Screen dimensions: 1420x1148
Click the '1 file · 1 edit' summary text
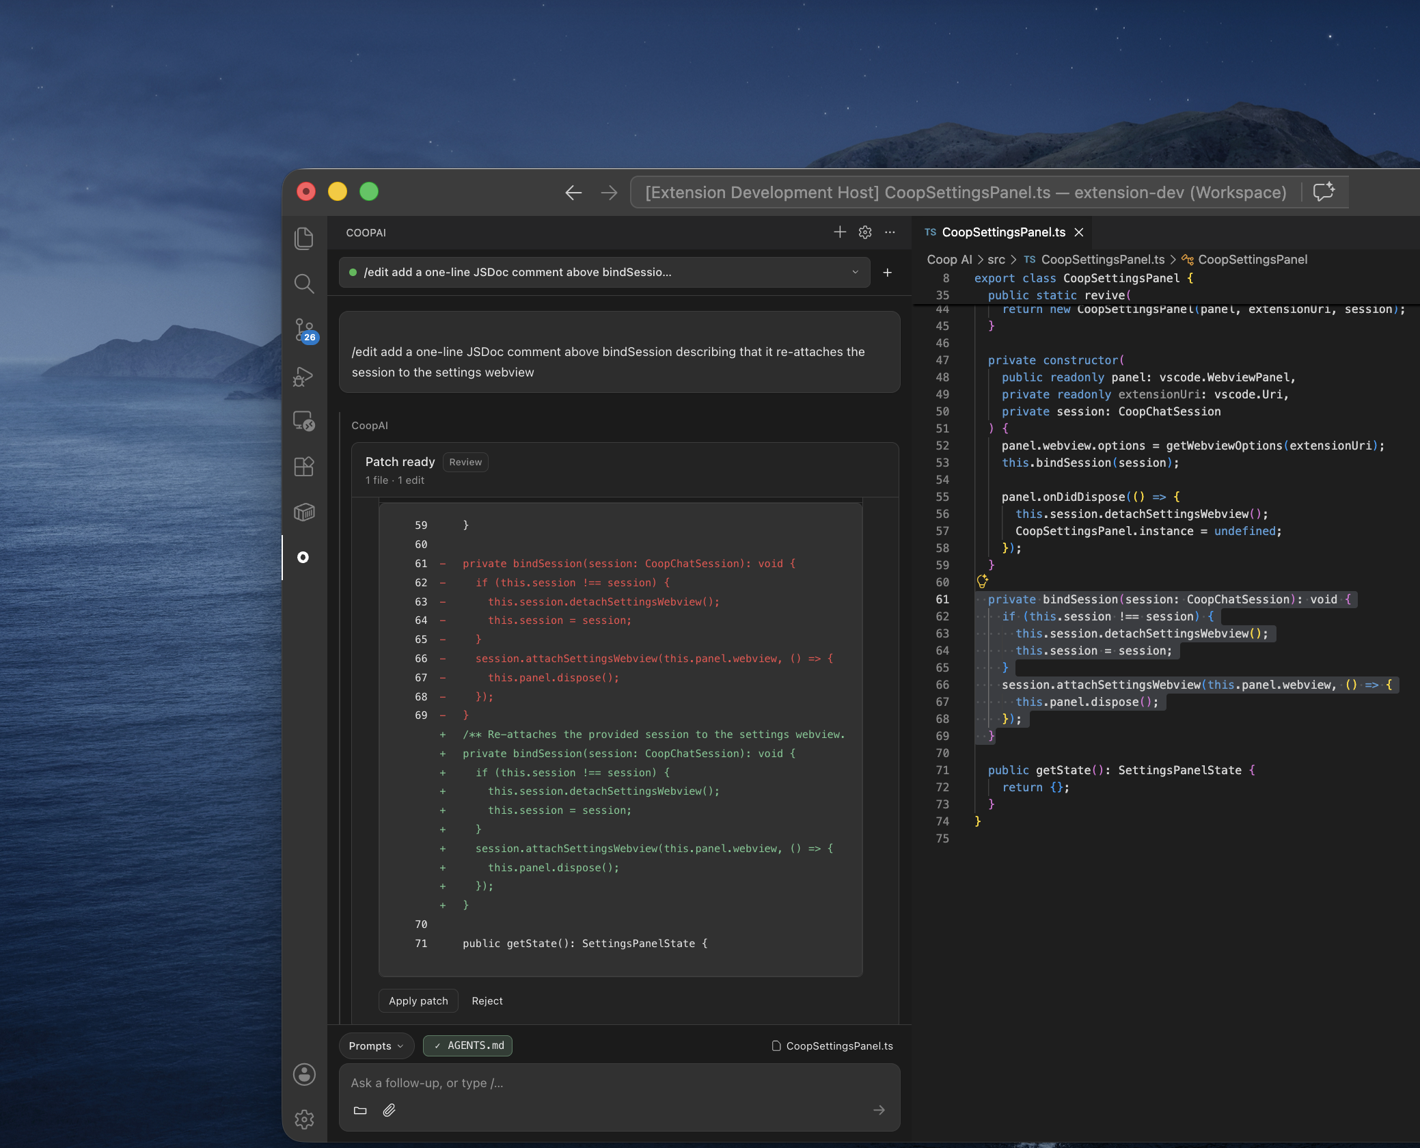coord(394,480)
